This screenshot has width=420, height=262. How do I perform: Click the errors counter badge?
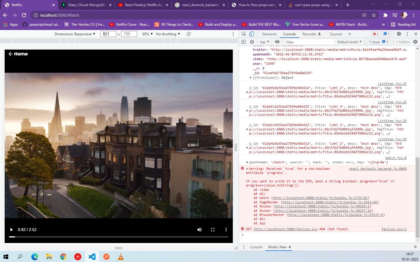[x=376, y=34]
